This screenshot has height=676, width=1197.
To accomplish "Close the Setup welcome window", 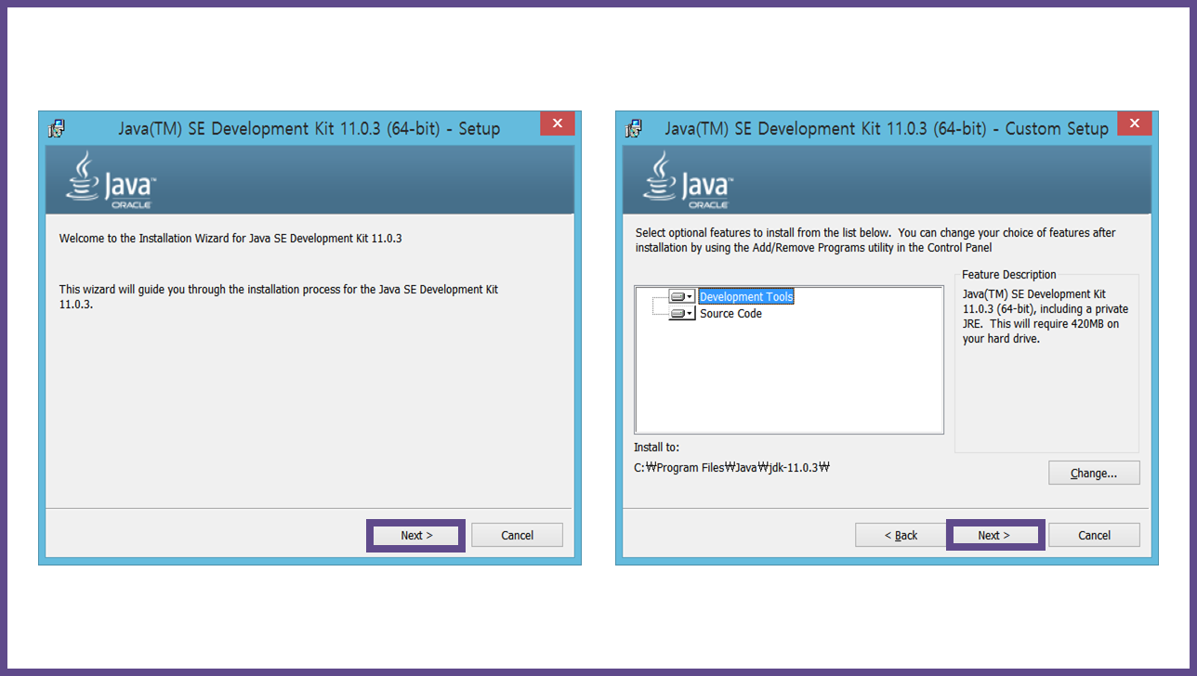I will click(x=558, y=123).
